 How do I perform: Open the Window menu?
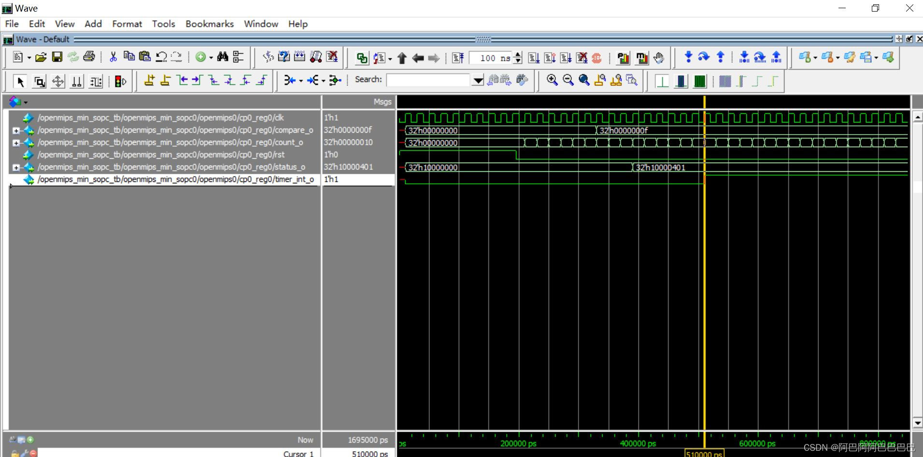pyautogui.click(x=261, y=24)
